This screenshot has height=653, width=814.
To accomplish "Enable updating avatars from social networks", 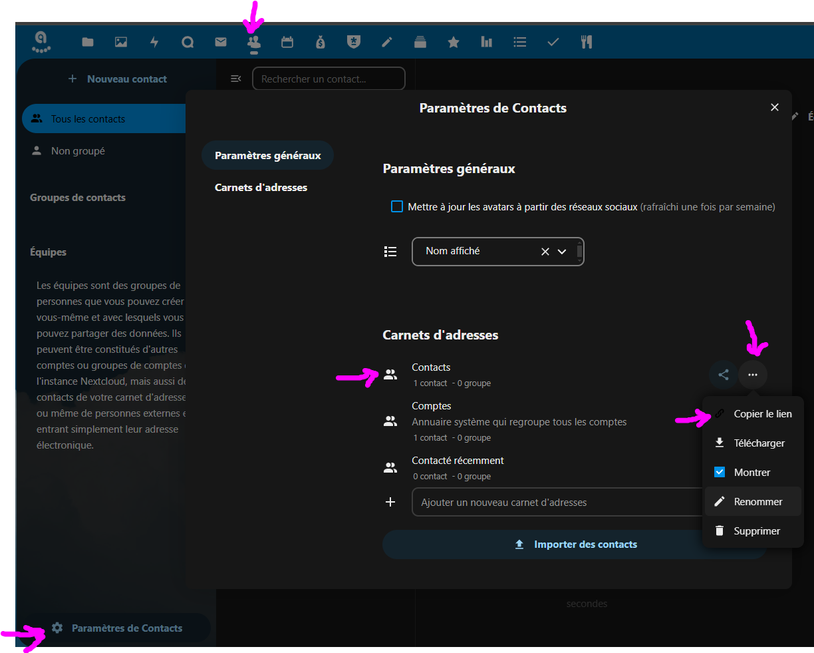I will 397,207.
